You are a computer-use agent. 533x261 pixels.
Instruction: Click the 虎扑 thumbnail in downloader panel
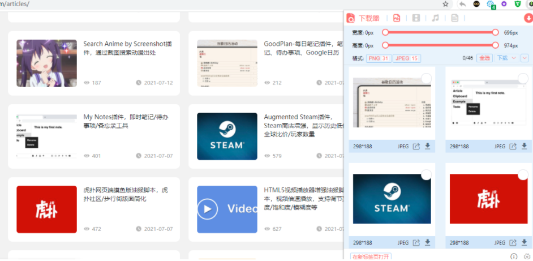point(488,199)
